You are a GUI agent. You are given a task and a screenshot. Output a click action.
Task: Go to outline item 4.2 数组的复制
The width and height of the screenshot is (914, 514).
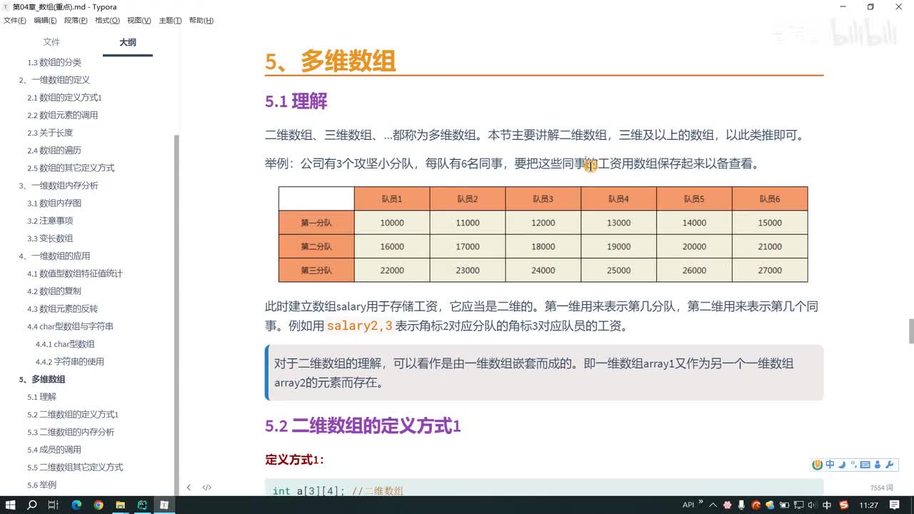click(x=54, y=291)
